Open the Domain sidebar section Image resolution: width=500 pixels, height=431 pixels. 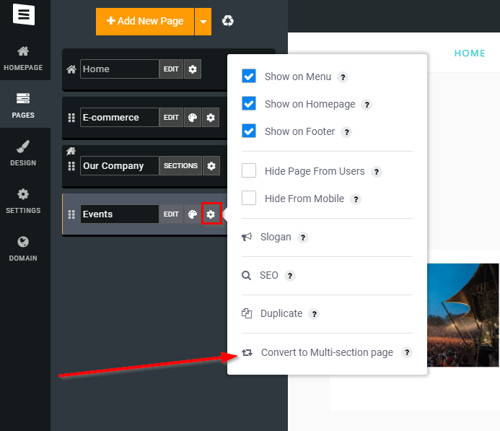23,248
